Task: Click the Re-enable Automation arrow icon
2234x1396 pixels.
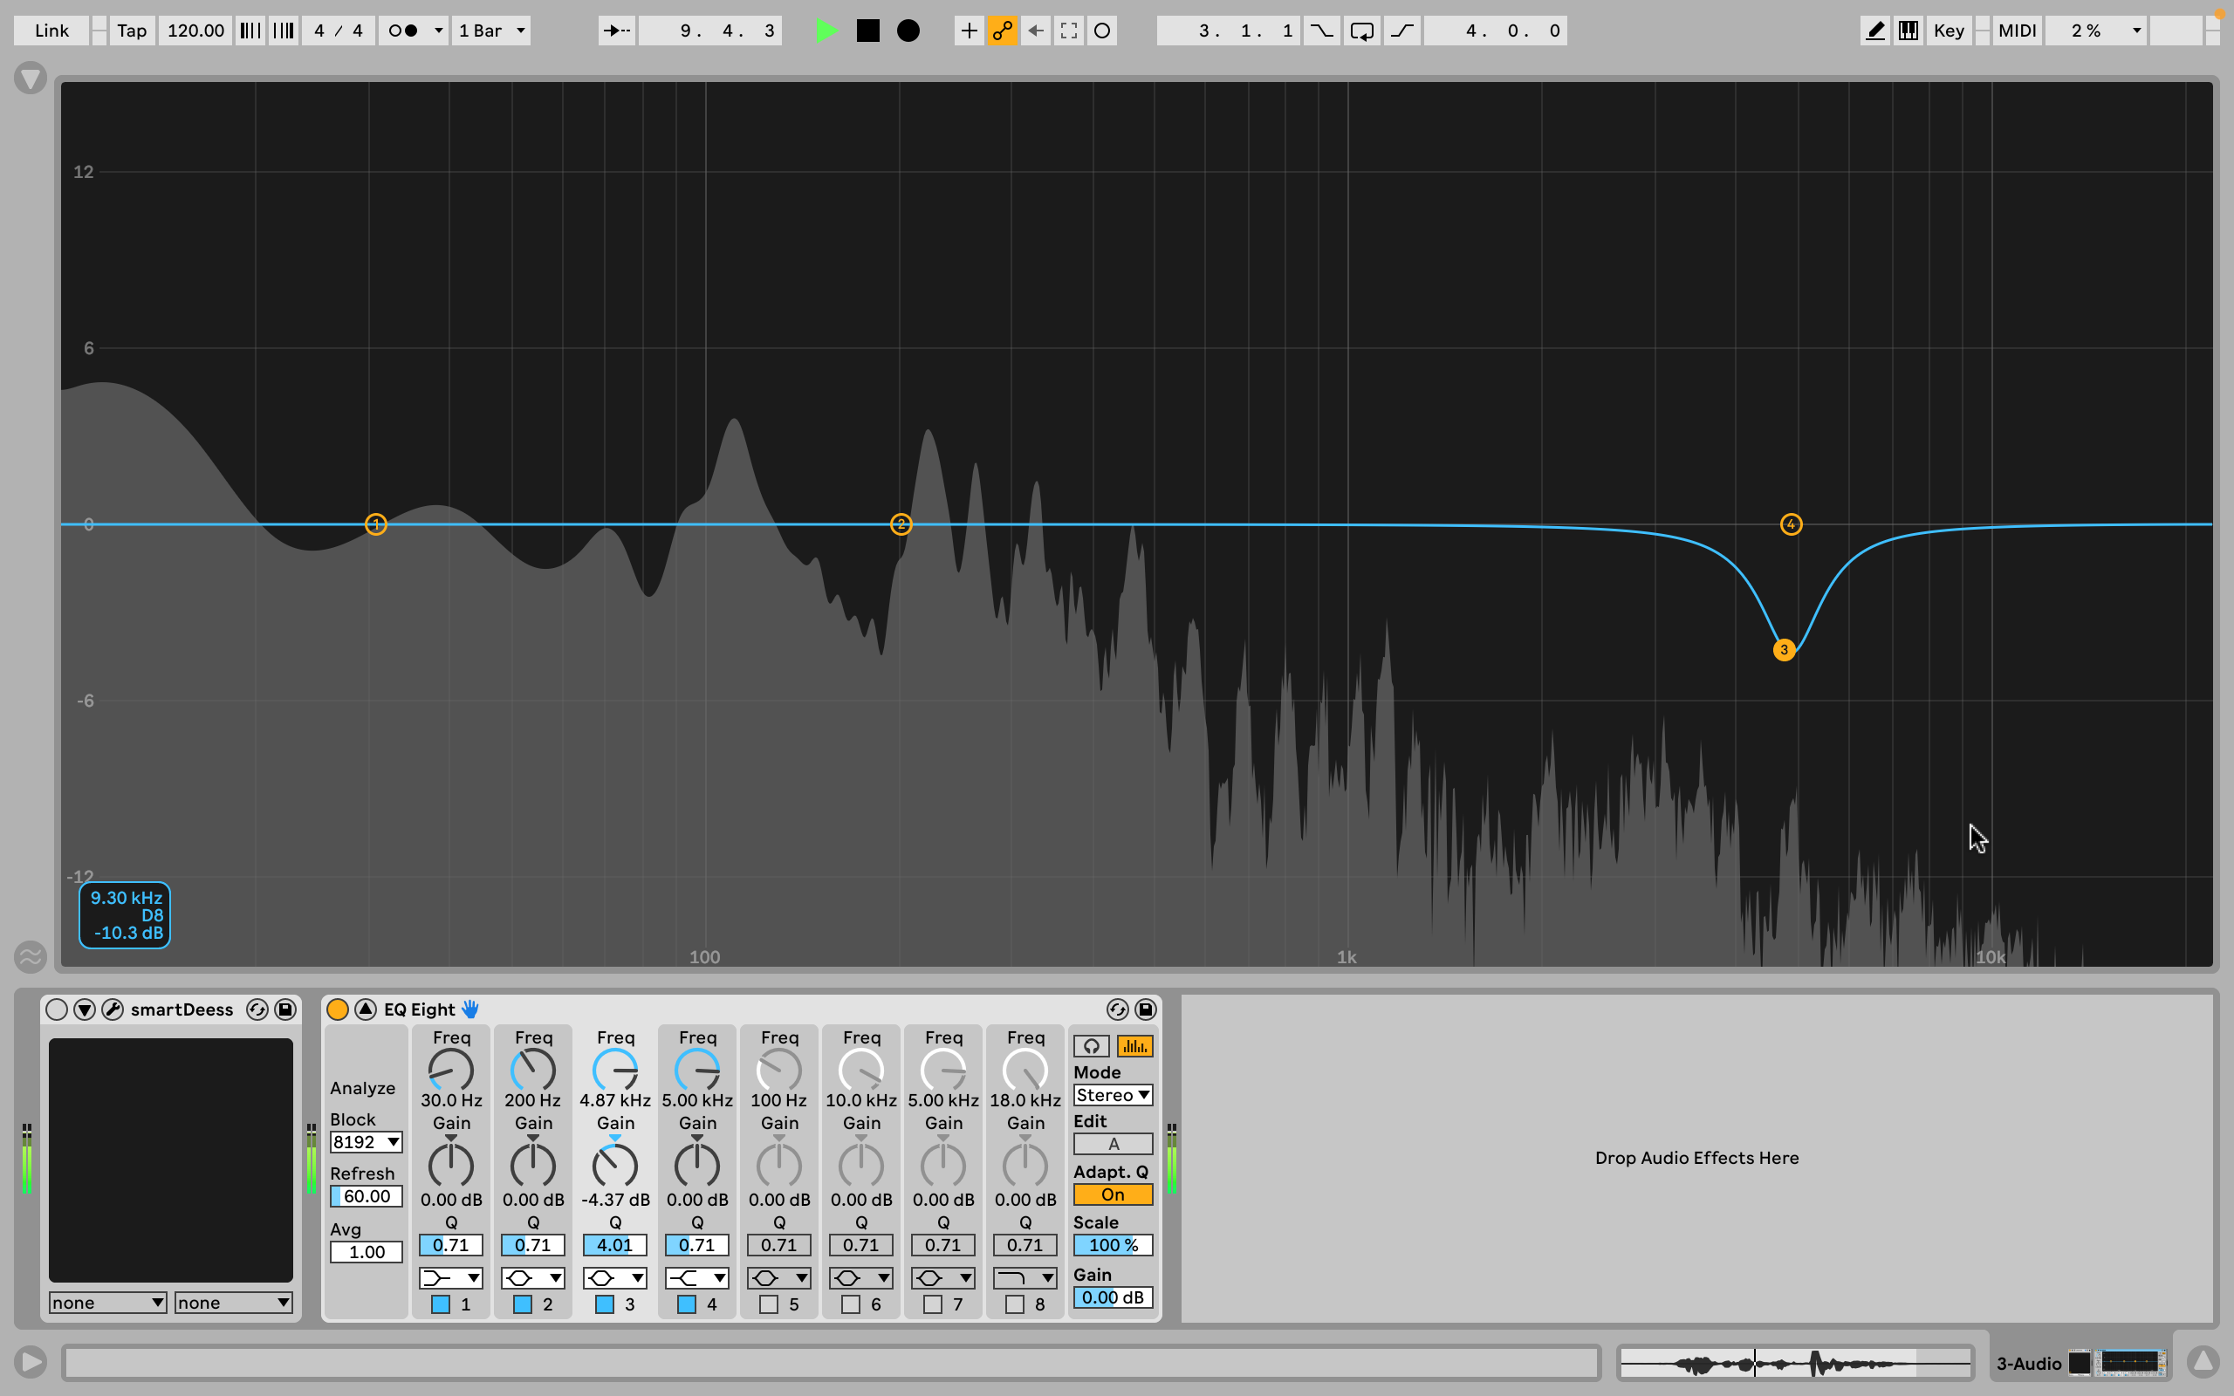Action: [1036, 31]
